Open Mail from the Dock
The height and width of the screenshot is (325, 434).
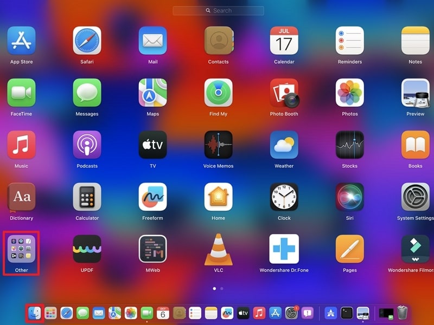(x=99, y=313)
